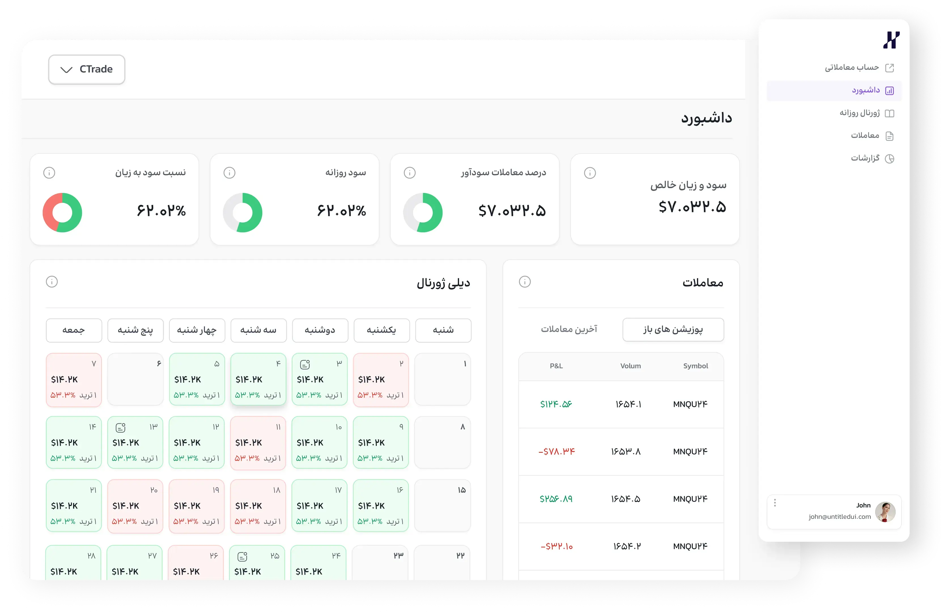The image size is (944, 612).
Task: Click the info icon on سود روزانه card
Action: (229, 173)
